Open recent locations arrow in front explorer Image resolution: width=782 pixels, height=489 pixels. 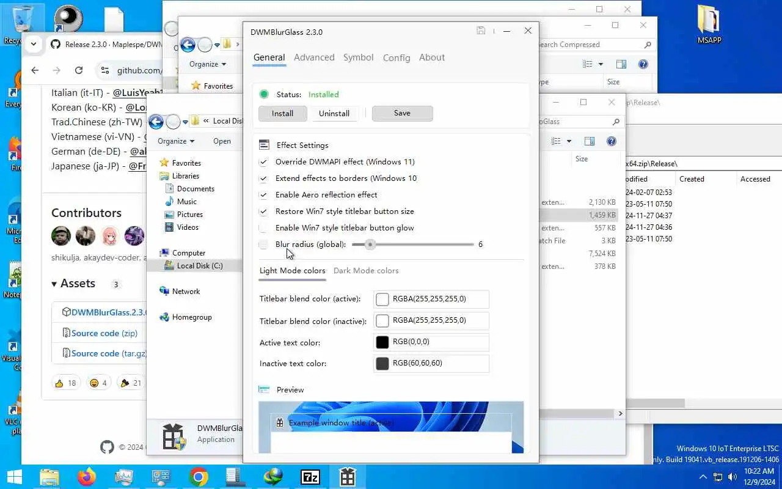[185, 122]
